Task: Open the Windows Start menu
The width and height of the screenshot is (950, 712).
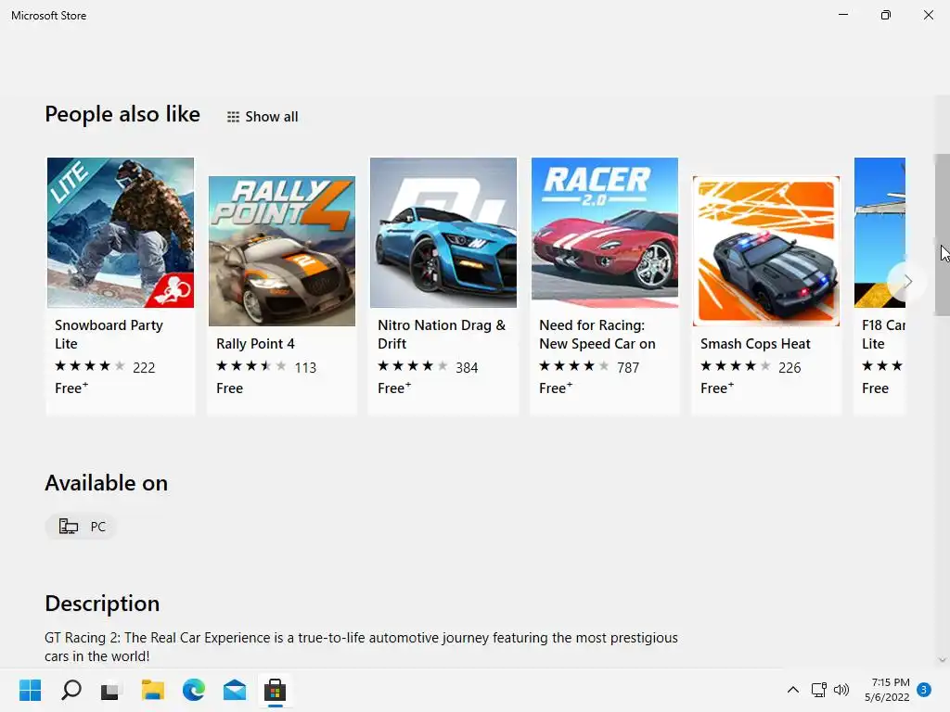Action: point(30,690)
